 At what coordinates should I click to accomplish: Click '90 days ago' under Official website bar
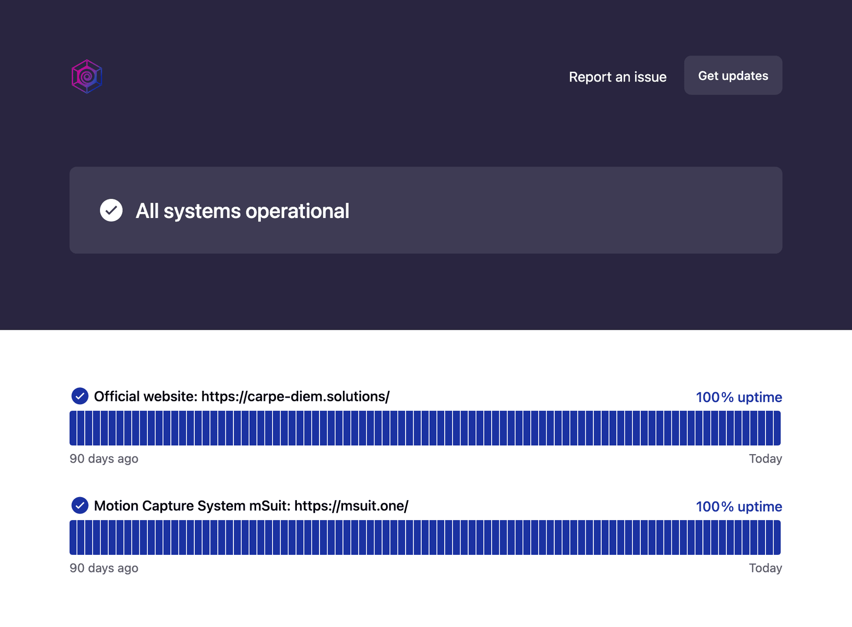[x=104, y=459]
